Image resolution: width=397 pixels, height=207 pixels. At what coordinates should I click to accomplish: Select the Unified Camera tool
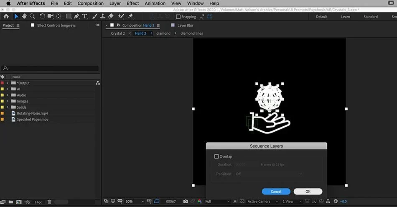[51, 16]
